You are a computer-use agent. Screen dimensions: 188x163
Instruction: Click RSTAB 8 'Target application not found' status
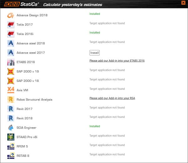(107, 154)
